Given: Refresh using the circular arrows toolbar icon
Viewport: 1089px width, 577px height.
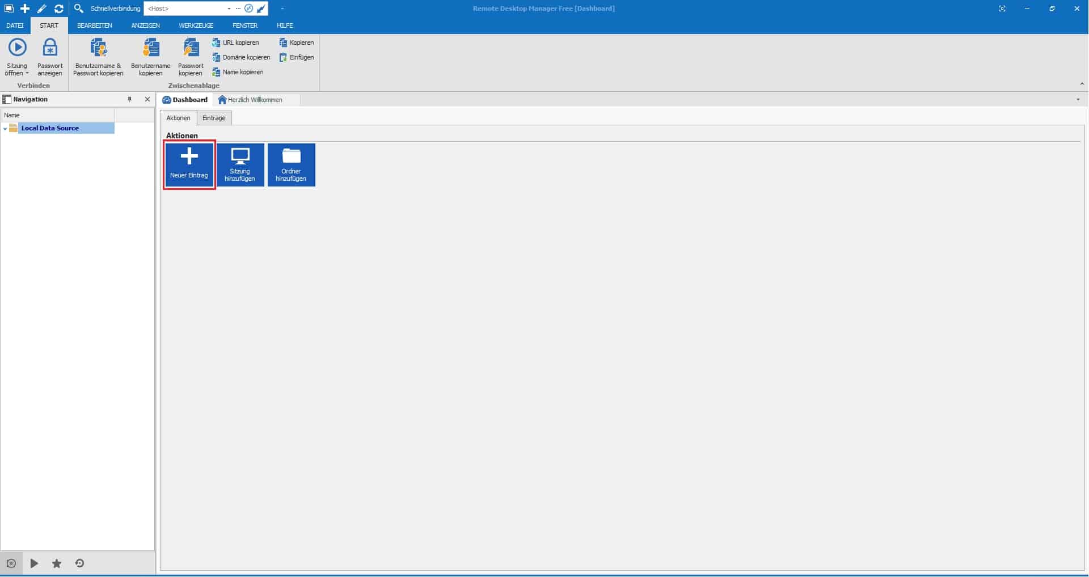Looking at the screenshot, I should click(58, 9).
